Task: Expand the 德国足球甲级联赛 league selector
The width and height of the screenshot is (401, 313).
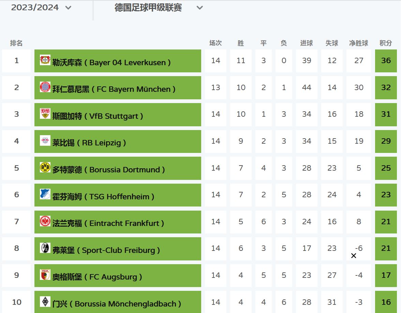Action: coord(200,8)
